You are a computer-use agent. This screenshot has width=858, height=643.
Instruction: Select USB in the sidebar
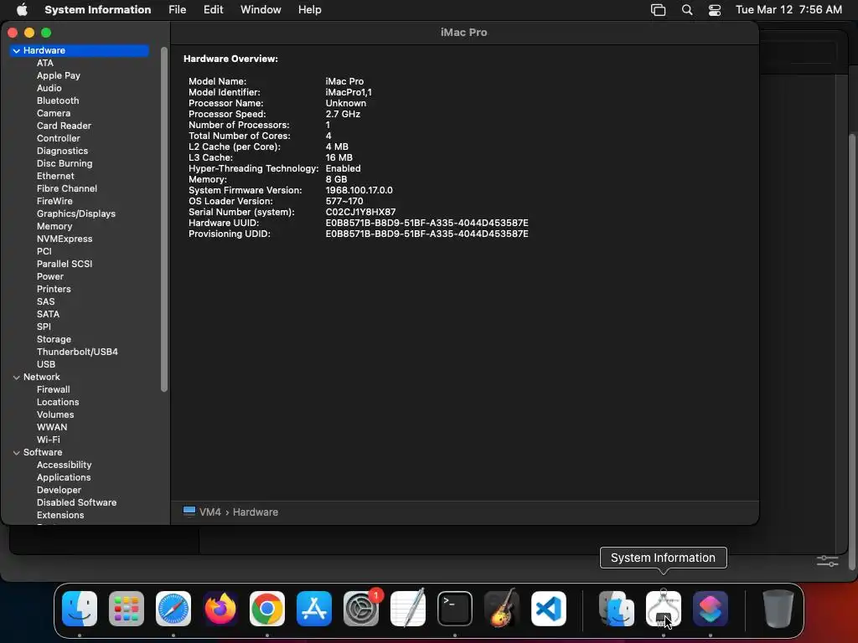pos(46,365)
